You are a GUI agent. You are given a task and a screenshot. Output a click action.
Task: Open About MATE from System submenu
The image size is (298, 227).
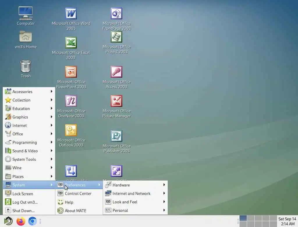(x=79, y=211)
